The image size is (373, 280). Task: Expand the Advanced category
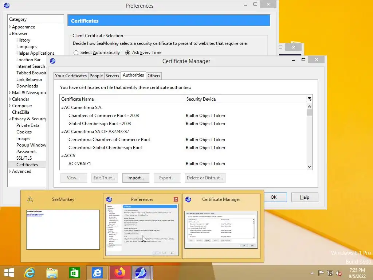coord(10,171)
